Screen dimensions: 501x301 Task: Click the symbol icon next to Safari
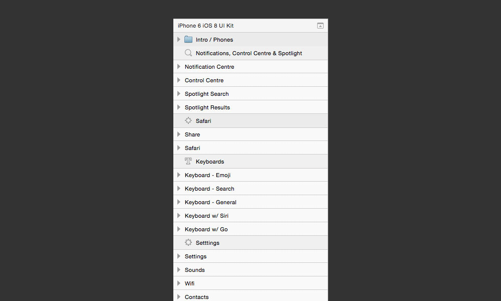[188, 120]
